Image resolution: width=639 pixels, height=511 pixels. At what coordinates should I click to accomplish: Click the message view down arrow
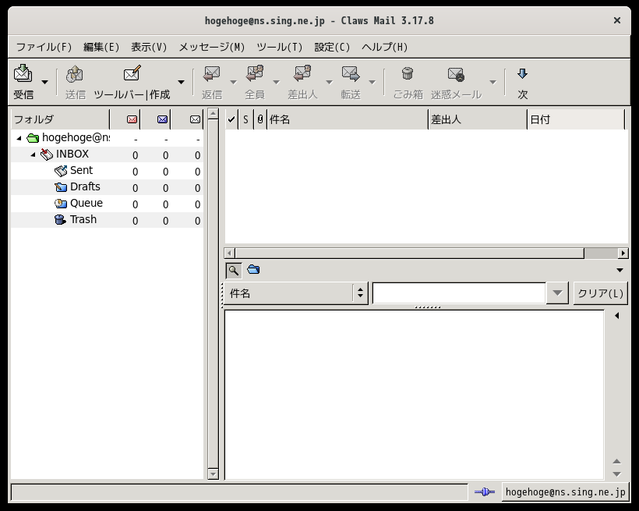616,474
